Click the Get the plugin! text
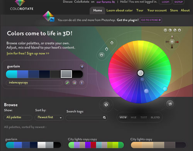Screen dimensions: 193x151 [128, 20]
